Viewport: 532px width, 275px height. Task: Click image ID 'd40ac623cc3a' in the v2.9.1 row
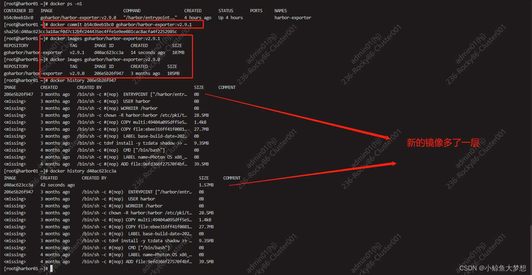click(109, 53)
